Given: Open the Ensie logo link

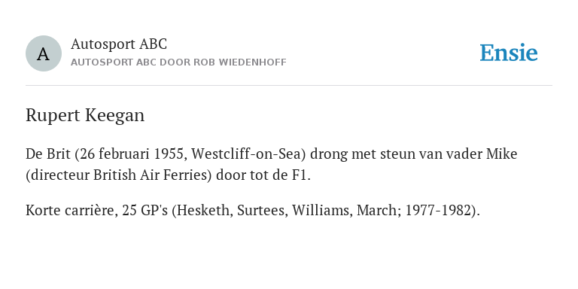Looking at the screenshot, I should coord(509,53).
